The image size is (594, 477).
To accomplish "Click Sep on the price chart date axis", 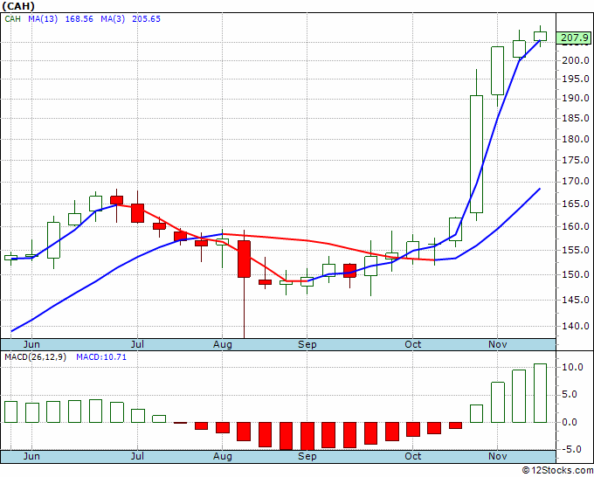I will pos(307,344).
